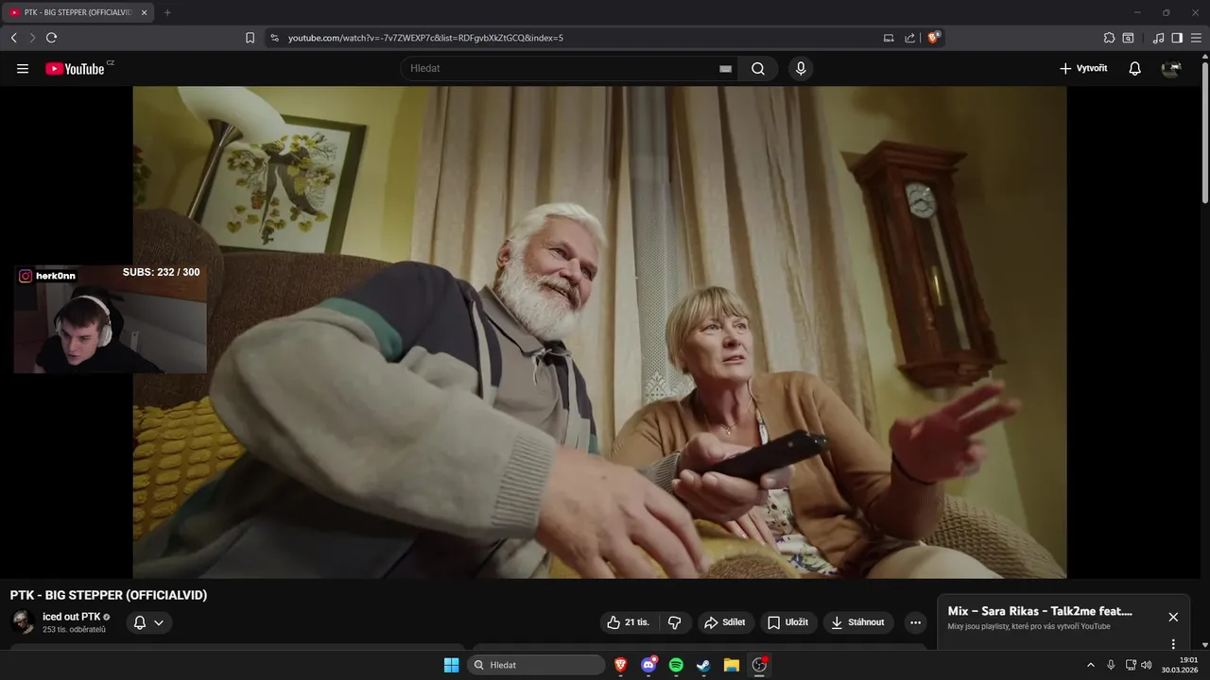Click the Mix – Sara Rikas playlist title
This screenshot has height=680, width=1210.
[1040, 611]
